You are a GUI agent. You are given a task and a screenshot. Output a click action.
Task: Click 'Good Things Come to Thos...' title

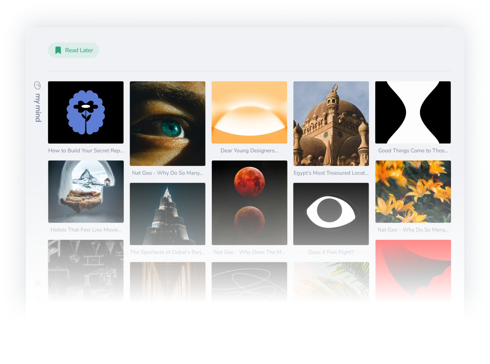(413, 150)
